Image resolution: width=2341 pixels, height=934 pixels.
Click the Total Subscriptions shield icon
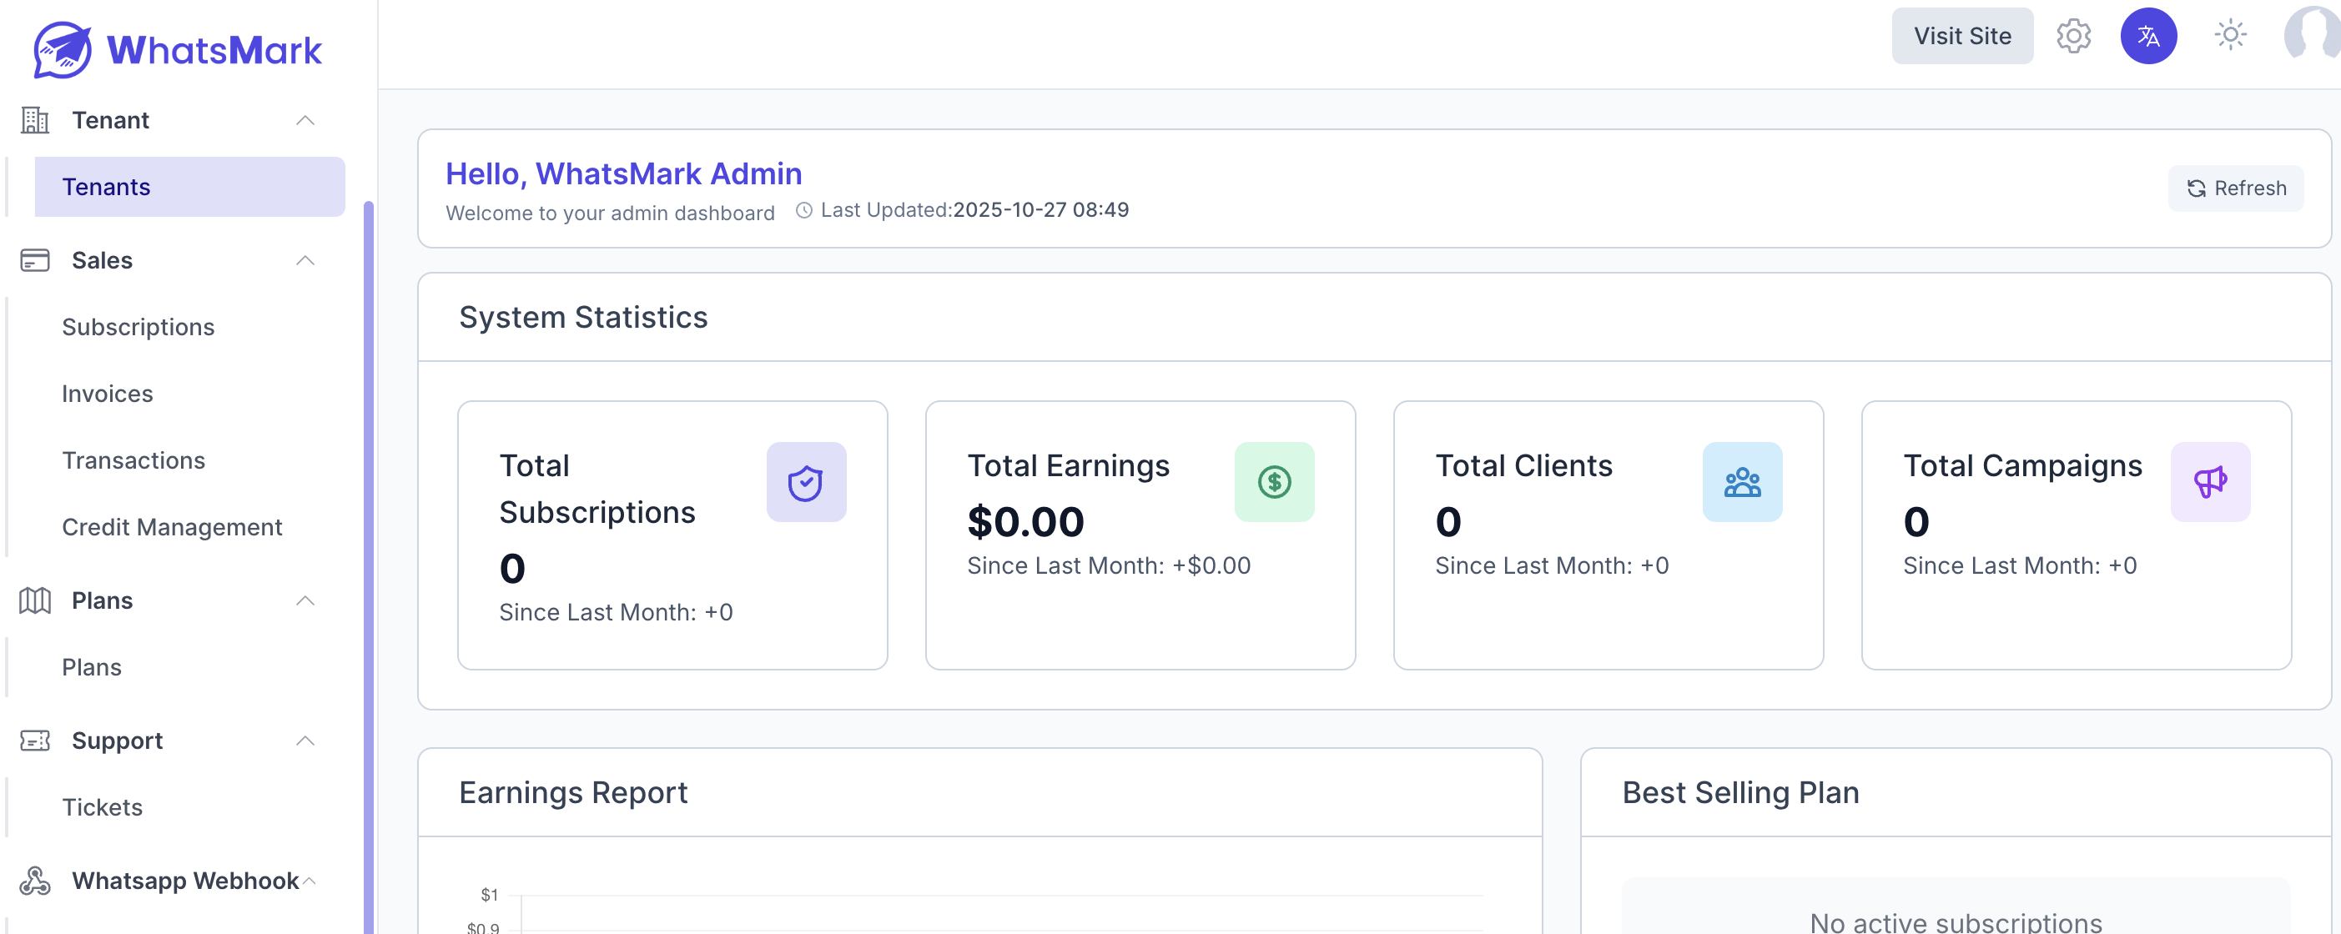click(806, 483)
